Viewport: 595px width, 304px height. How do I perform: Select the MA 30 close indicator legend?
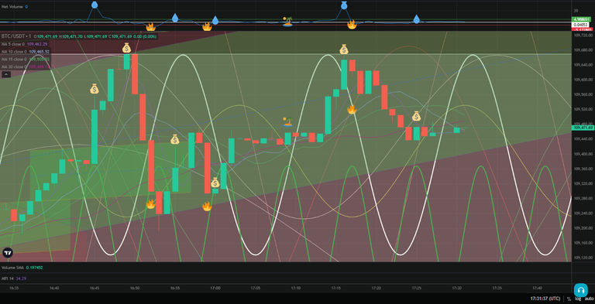(14, 67)
